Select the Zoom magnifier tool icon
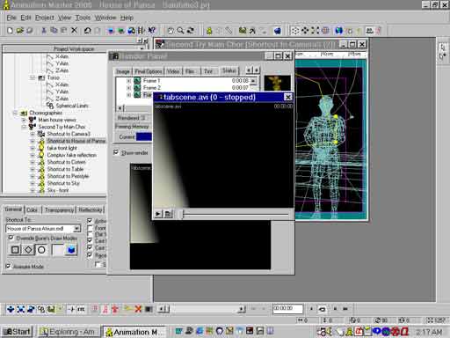450x338 pixels. click(180, 31)
